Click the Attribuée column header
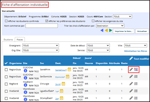Viewport: 150px width, 102px height. pyautogui.click(x=114, y=63)
